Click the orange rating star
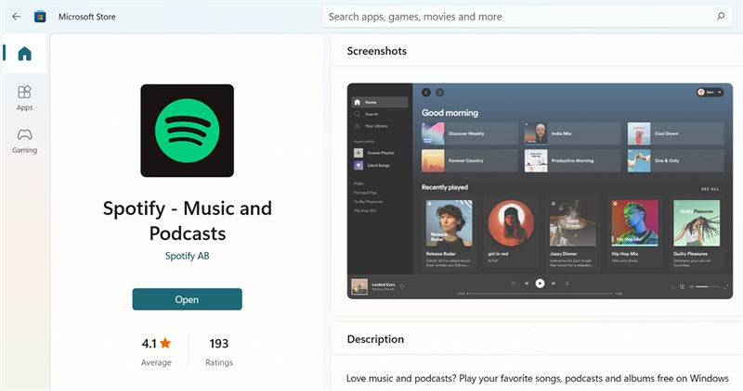 pyautogui.click(x=165, y=343)
